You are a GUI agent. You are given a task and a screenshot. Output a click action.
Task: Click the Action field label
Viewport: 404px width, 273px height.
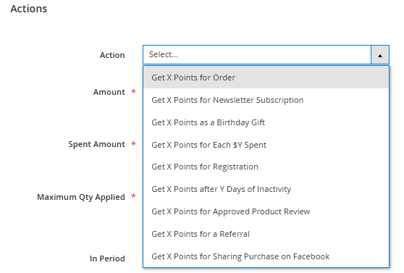pyautogui.click(x=112, y=55)
